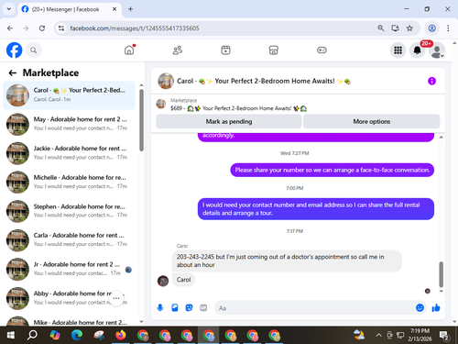Open the tab search dropdown
458x344 pixels.
[9, 9]
